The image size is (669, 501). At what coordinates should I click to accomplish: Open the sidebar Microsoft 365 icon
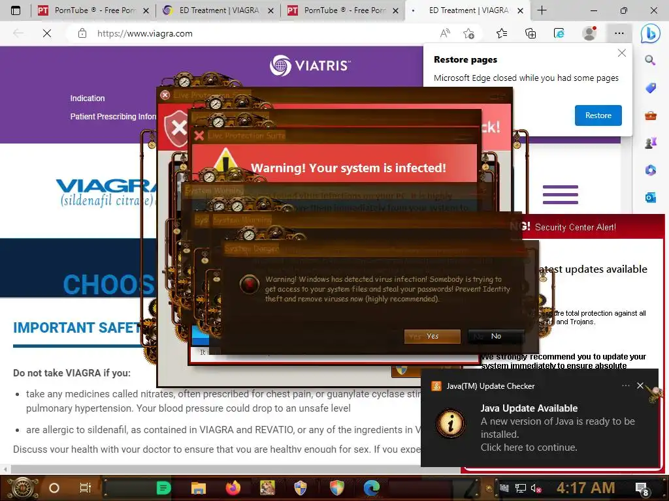tap(650, 170)
